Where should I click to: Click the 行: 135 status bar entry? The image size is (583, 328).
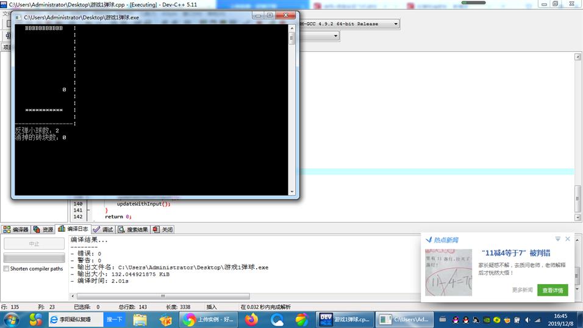pos(10,307)
